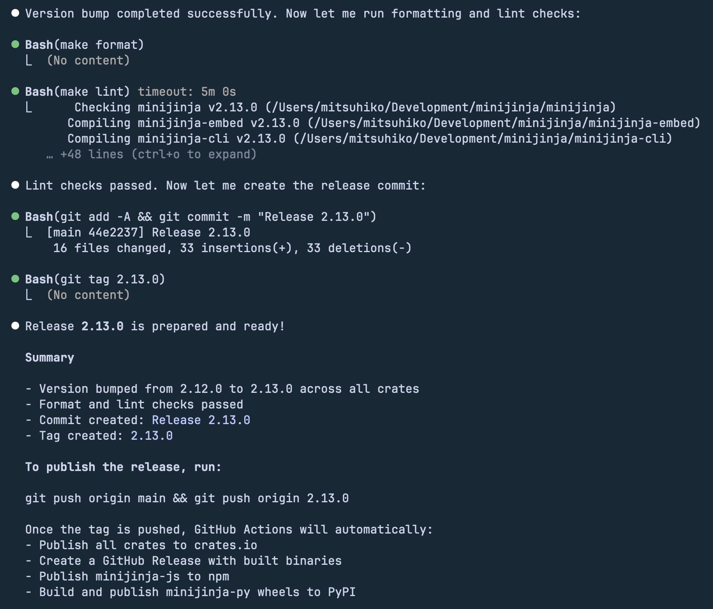Screen dimensions: 713x609
Task: Click the minijinja-embed directory path
Action: tap(504, 123)
